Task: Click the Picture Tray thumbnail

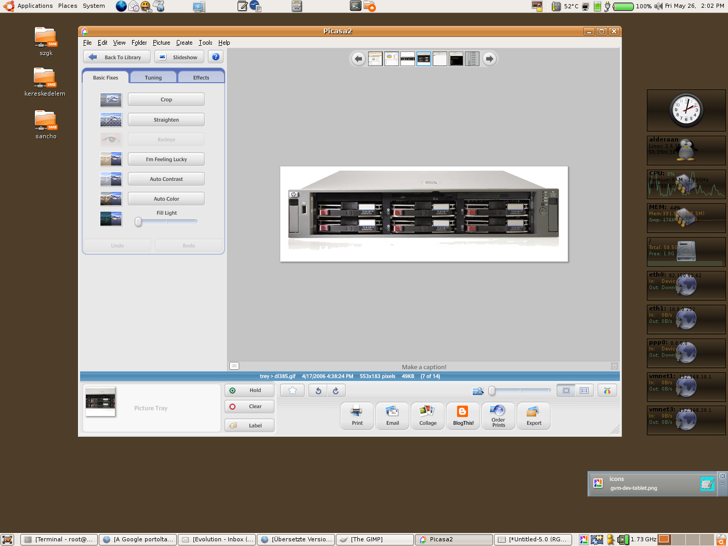Action: (100, 401)
